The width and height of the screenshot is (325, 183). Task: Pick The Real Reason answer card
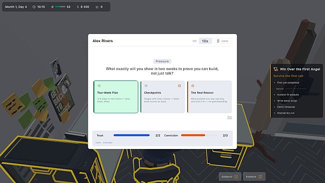click(x=209, y=97)
